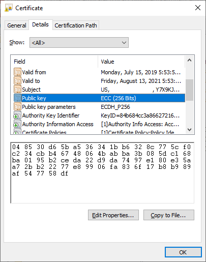Click the Edit Properties button

[113, 215]
